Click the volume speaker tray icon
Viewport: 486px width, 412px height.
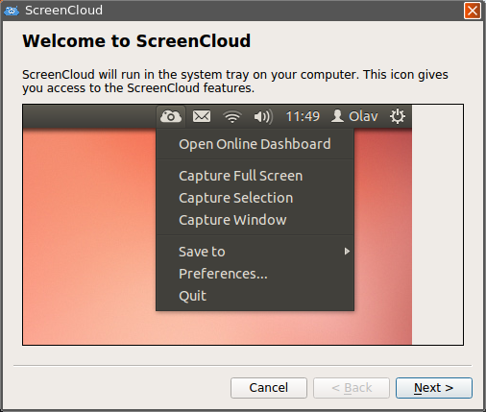(263, 116)
